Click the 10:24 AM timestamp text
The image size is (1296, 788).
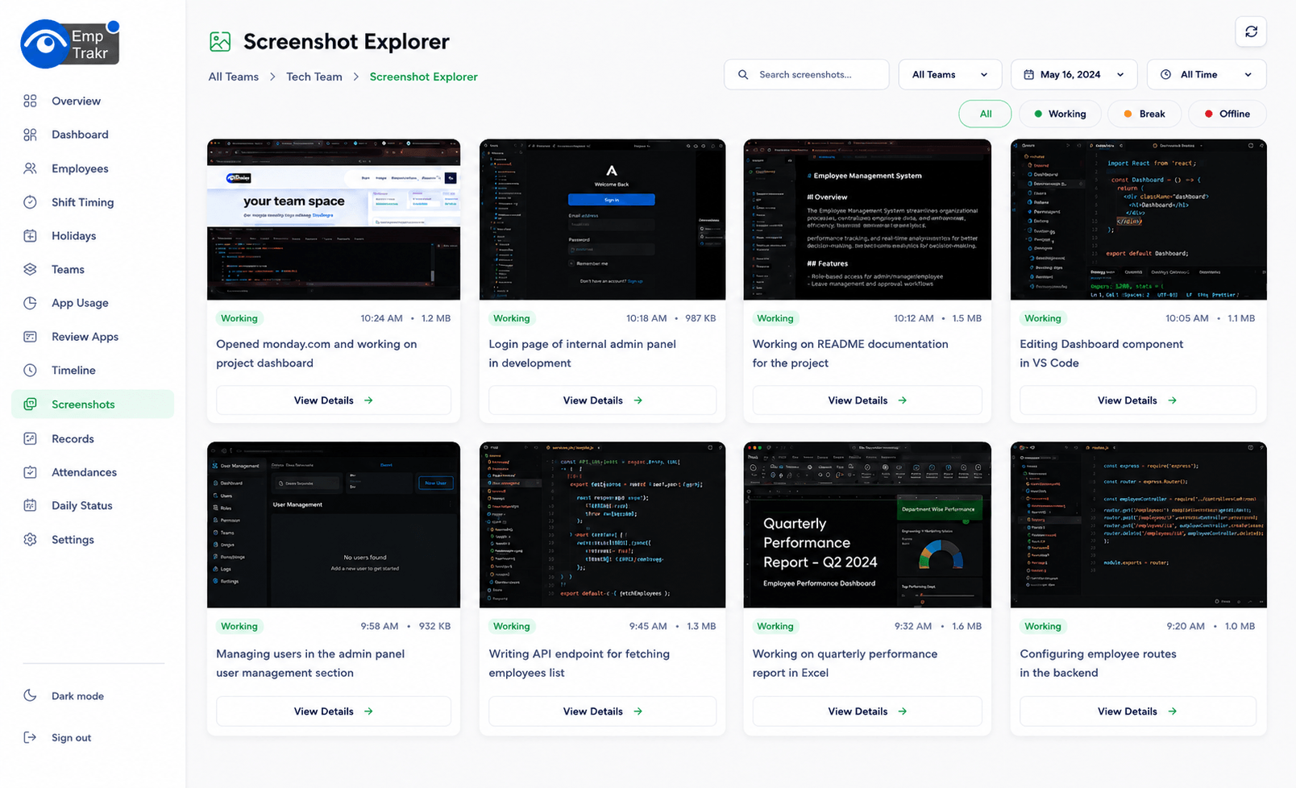point(381,318)
